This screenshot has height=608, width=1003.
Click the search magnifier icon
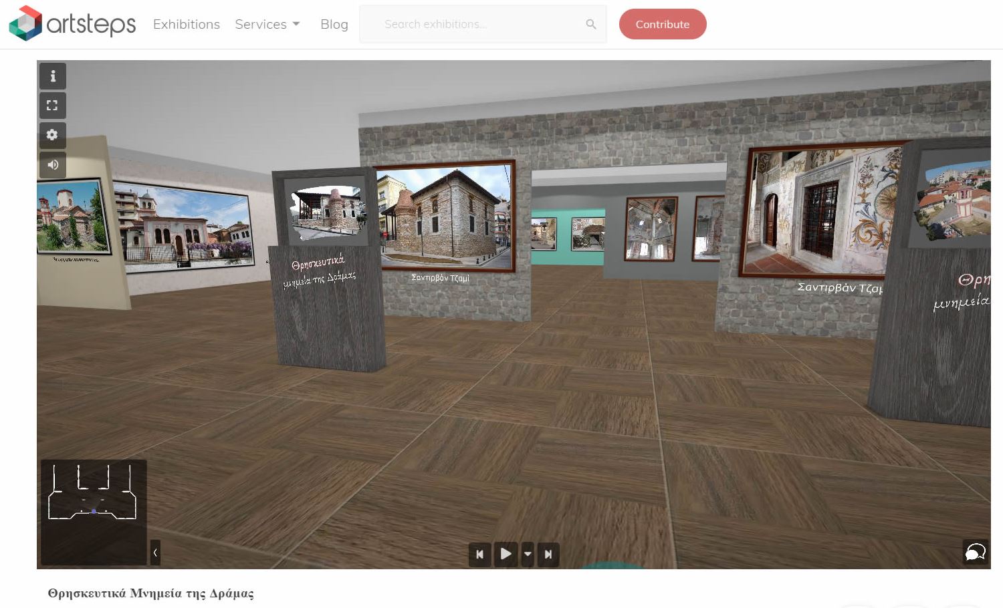(x=590, y=24)
